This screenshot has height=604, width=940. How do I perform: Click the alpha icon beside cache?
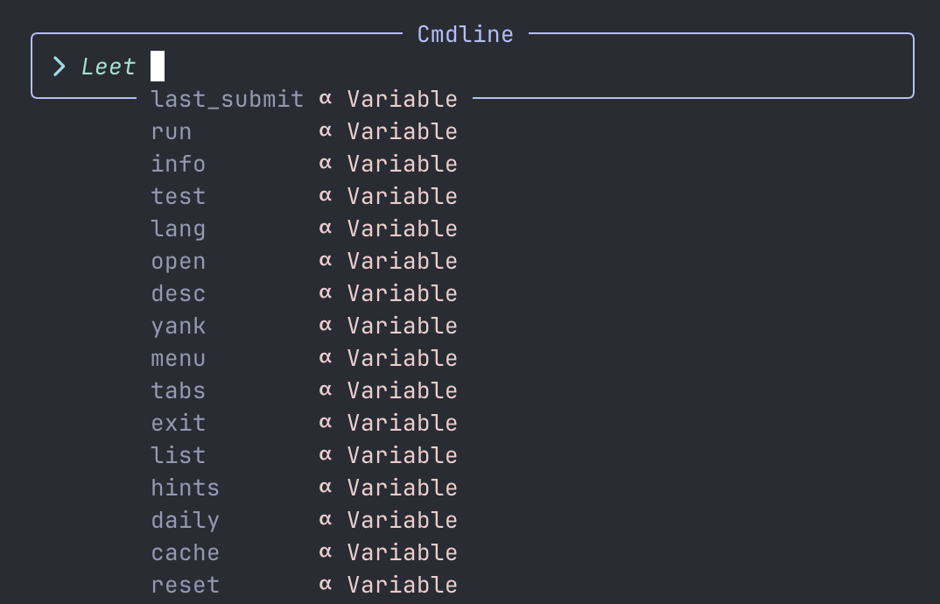[x=326, y=551]
